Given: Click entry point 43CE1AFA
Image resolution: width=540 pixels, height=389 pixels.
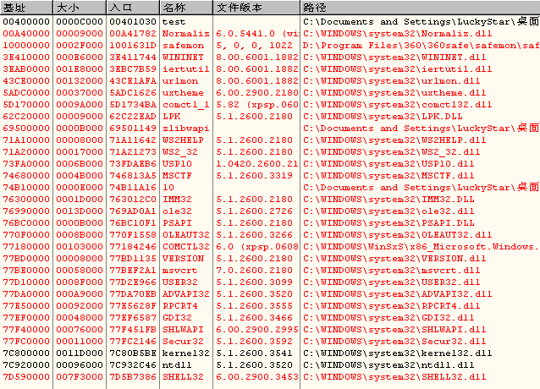Looking at the screenshot, I should tap(133, 81).
